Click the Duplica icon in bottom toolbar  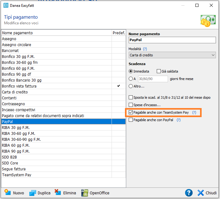tap(32, 193)
